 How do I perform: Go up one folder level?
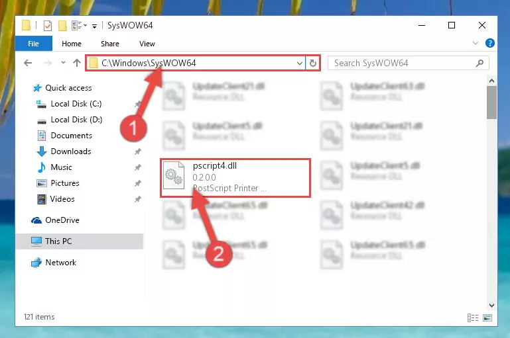click(77, 63)
